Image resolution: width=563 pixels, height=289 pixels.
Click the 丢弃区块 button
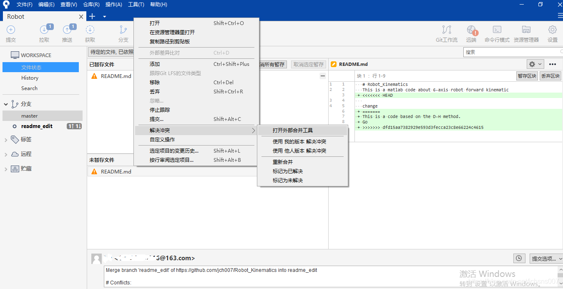[x=550, y=76]
